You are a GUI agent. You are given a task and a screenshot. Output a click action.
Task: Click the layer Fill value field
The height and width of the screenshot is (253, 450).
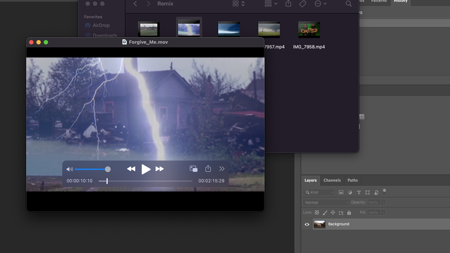pos(373,213)
